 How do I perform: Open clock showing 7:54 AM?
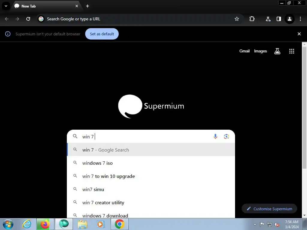point(292,224)
